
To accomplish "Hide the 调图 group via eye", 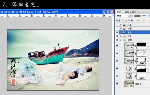I will click(117, 40).
